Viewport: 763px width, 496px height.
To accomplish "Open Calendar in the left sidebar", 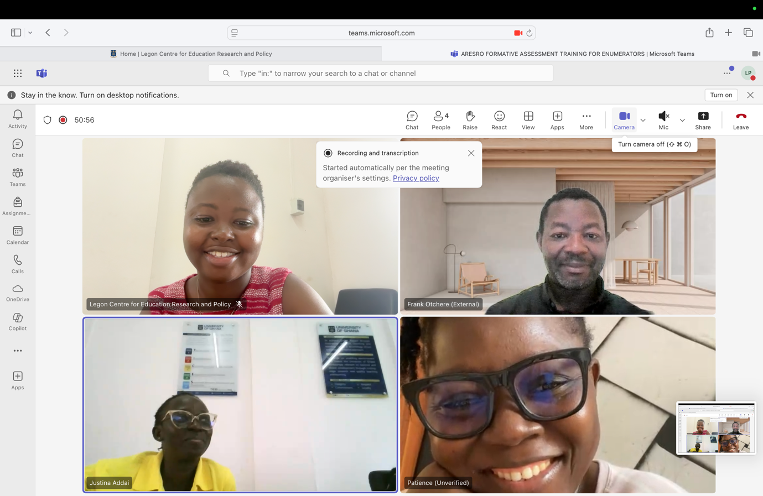I will click(x=18, y=235).
